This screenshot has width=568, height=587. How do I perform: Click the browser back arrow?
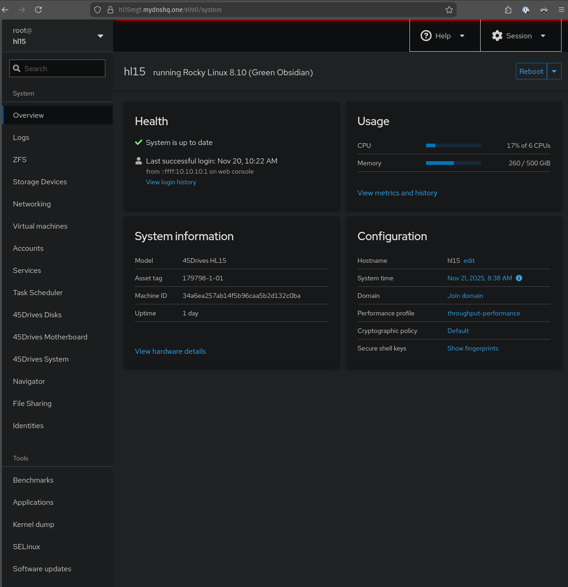pos(6,10)
